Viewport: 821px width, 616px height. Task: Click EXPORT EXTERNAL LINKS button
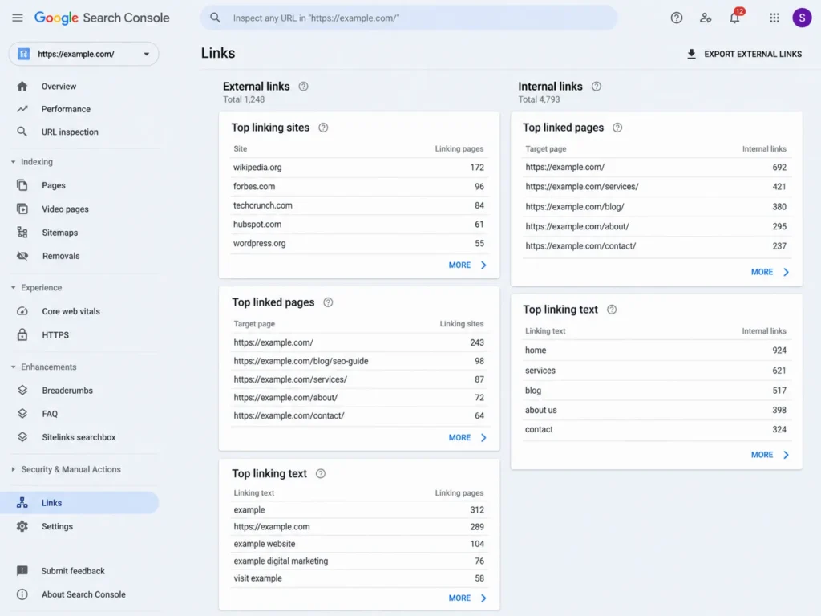click(743, 54)
